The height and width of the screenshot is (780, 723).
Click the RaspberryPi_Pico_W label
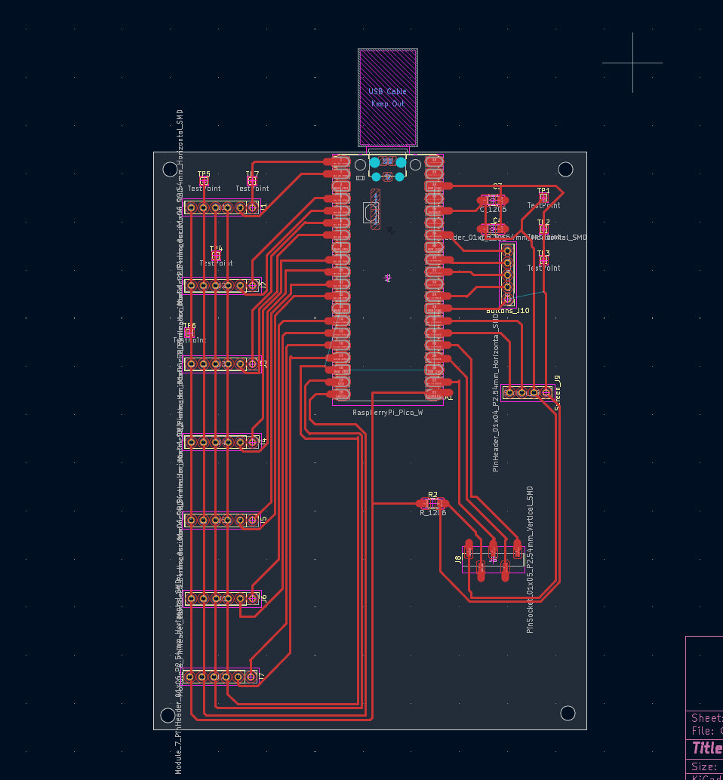(388, 413)
